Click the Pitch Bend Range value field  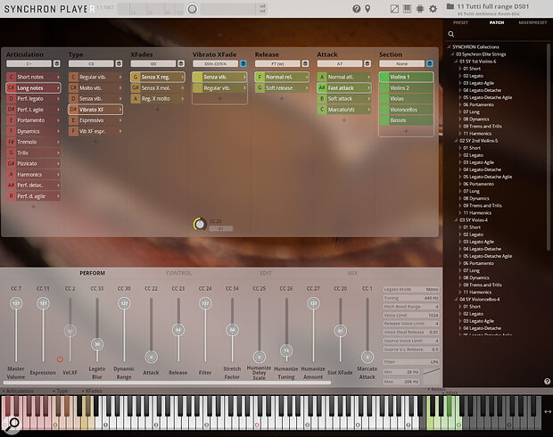point(411,307)
